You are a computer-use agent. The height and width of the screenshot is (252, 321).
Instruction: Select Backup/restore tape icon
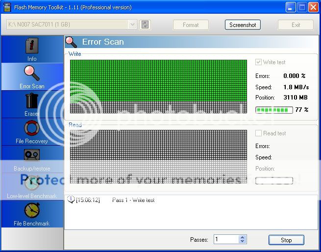pos(32,156)
